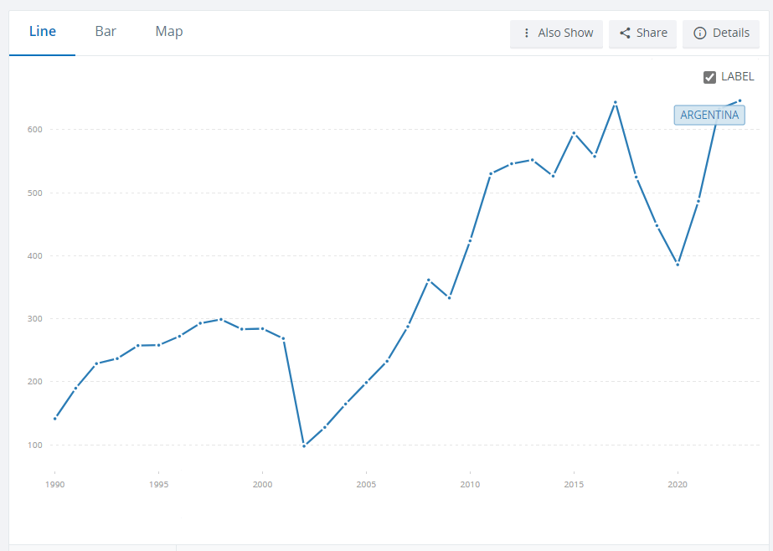Viewport: 773px width, 551px height.
Task: Select the 2002 lowest data point
Action: [x=304, y=445]
